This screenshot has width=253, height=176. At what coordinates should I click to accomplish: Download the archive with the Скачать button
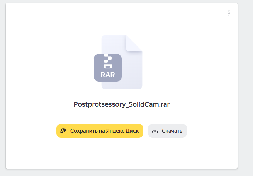[x=167, y=131]
